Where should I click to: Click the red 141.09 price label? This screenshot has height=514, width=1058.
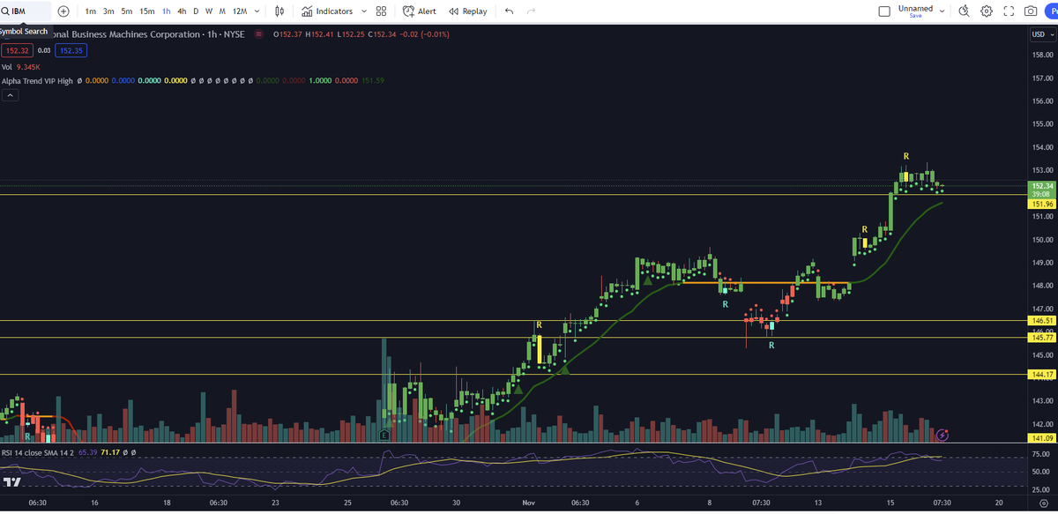[1042, 438]
